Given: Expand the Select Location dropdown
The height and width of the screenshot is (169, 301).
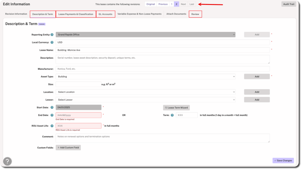Looking at the screenshot, I should point(146,92).
